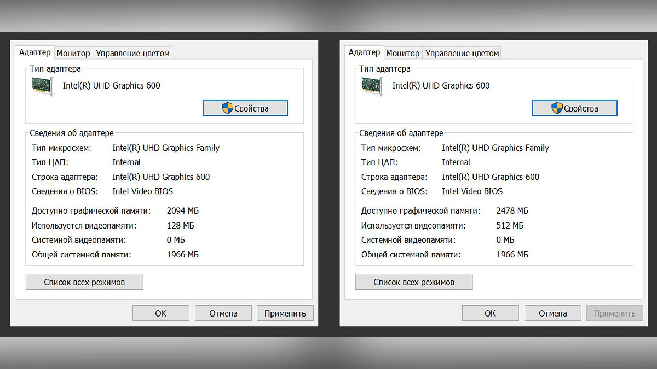Click the adapter card icon in the 512 МБ dialog
Image resolution: width=657 pixels, height=369 pixels.
pos(373,86)
